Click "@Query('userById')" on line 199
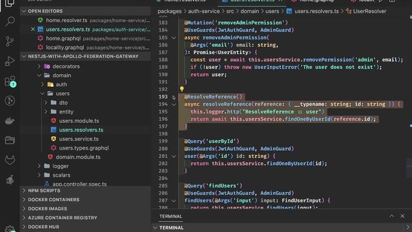Screen dimensions: 412x232 [212, 141]
